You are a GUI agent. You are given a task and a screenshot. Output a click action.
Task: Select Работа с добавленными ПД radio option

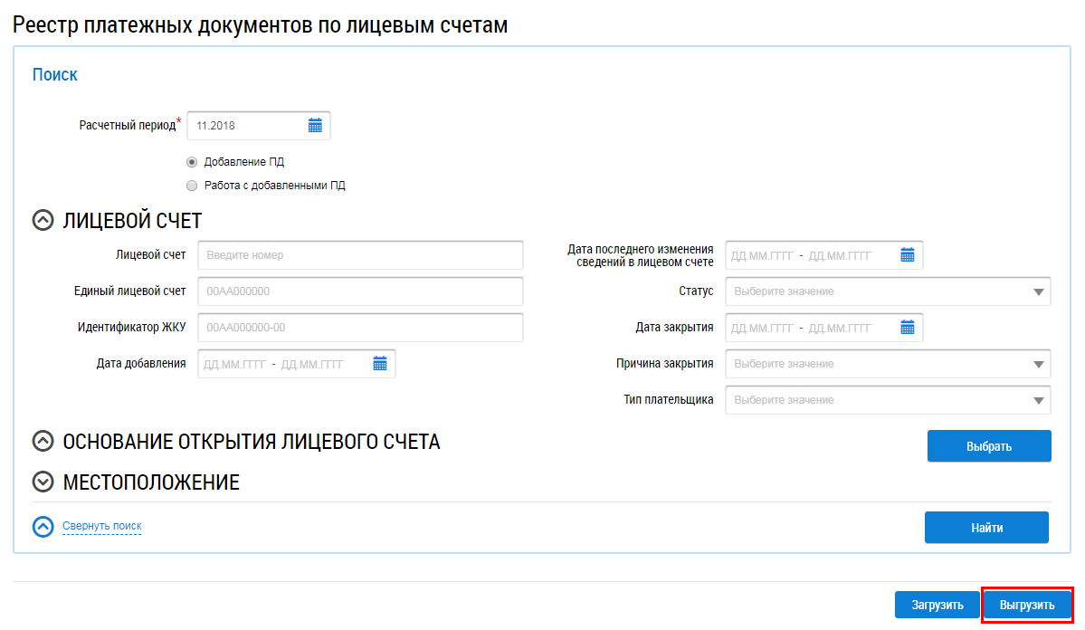191,186
